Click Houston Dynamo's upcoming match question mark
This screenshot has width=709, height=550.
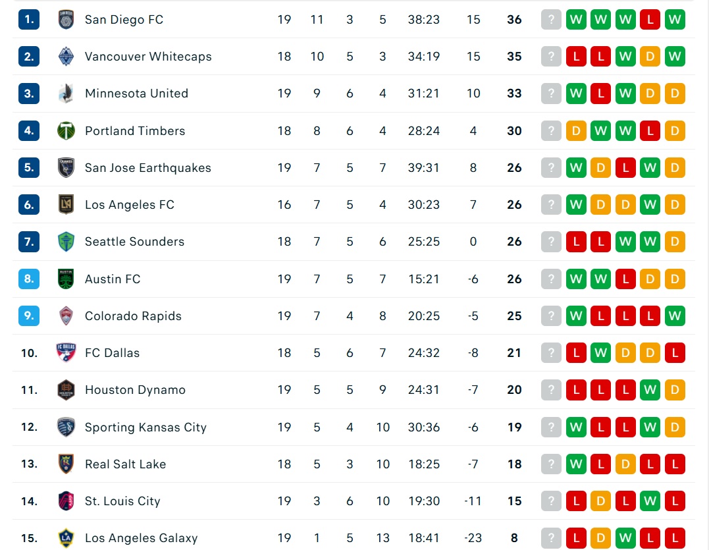point(551,389)
